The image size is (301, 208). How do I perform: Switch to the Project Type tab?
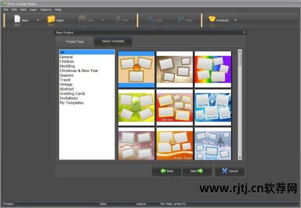pyautogui.click(x=75, y=42)
